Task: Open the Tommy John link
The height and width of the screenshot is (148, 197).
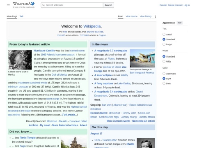Action: coord(129,113)
